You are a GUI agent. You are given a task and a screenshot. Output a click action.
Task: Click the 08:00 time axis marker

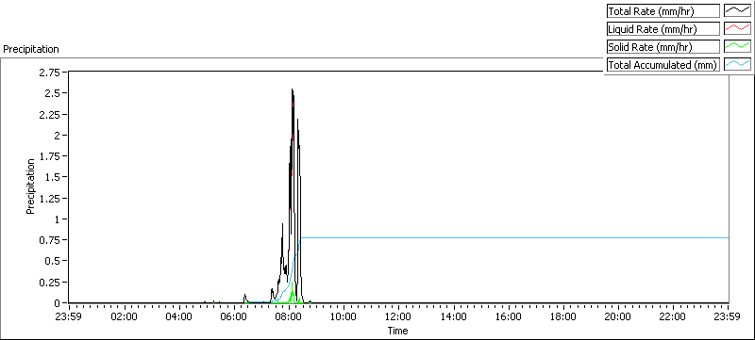(289, 316)
